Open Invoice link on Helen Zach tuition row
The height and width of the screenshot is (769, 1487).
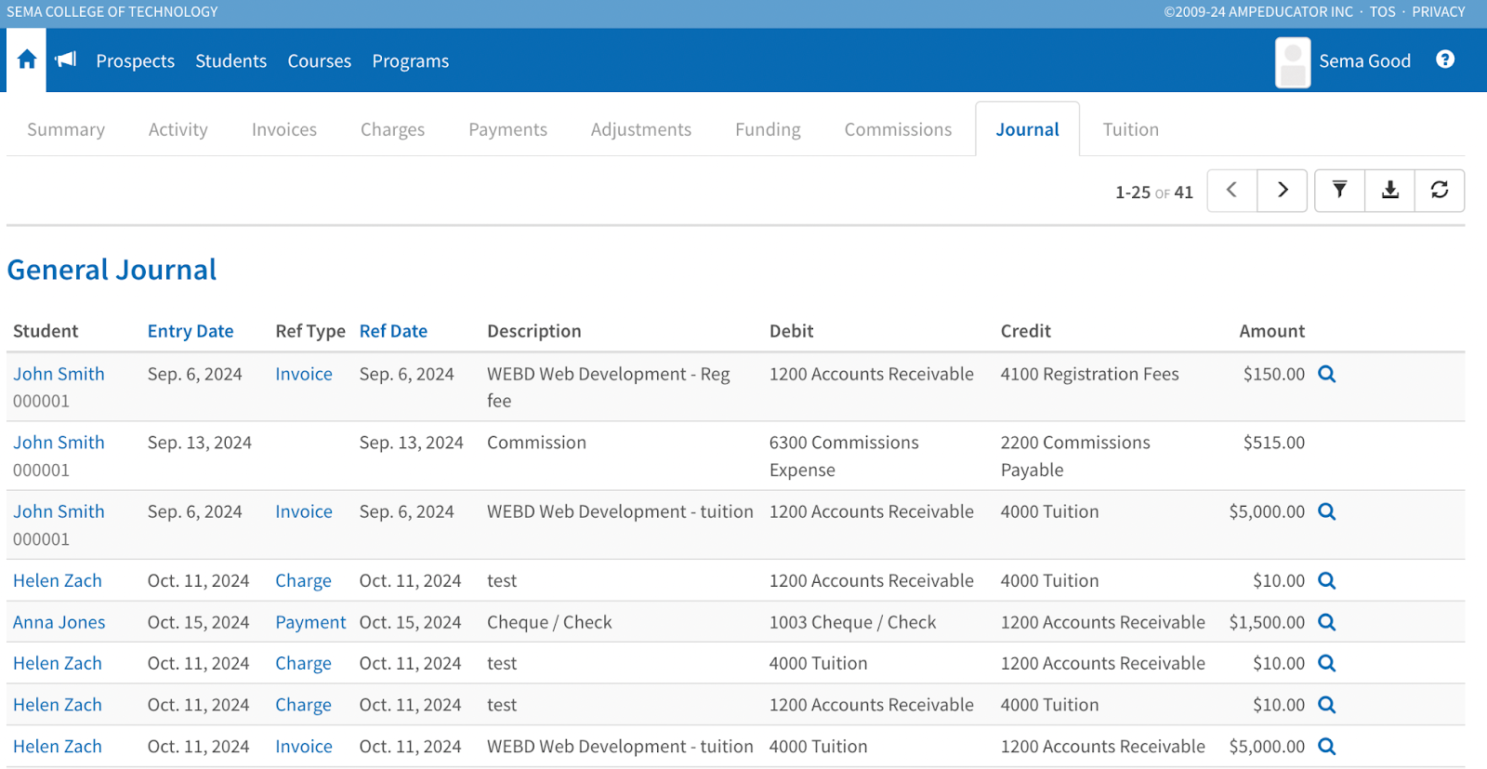304,747
